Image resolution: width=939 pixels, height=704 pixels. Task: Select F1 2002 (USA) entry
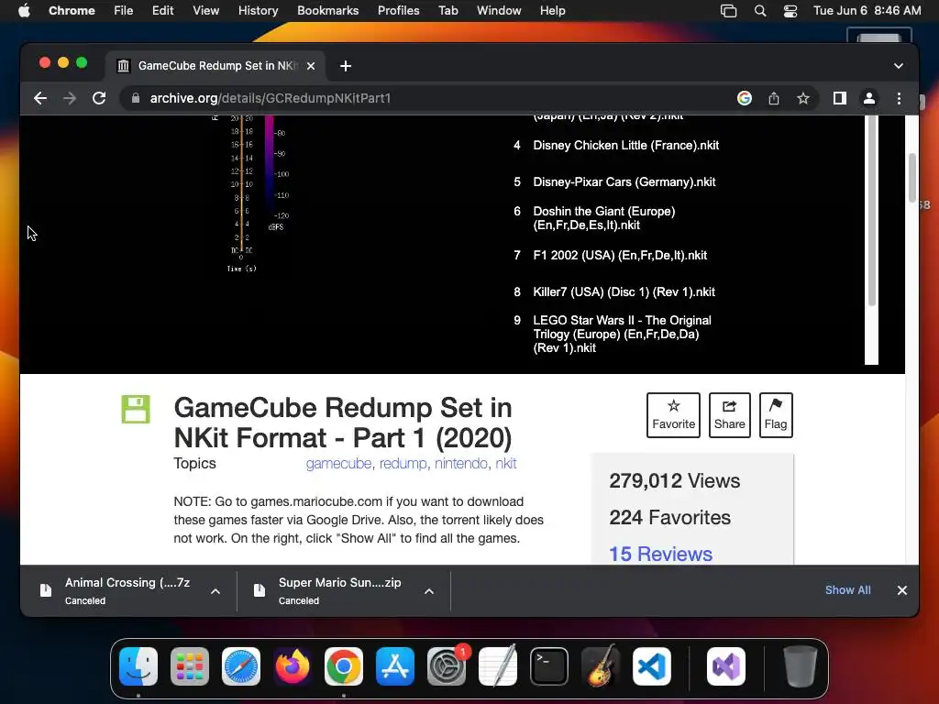coord(610,256)
